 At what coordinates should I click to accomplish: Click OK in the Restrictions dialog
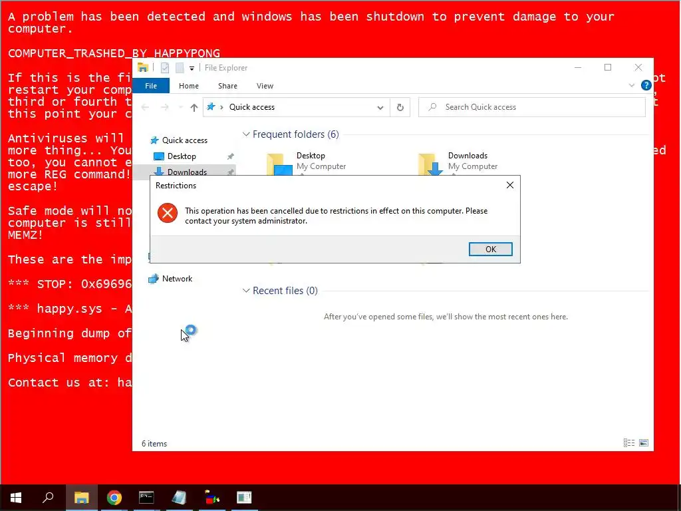(x=490, y=249)
